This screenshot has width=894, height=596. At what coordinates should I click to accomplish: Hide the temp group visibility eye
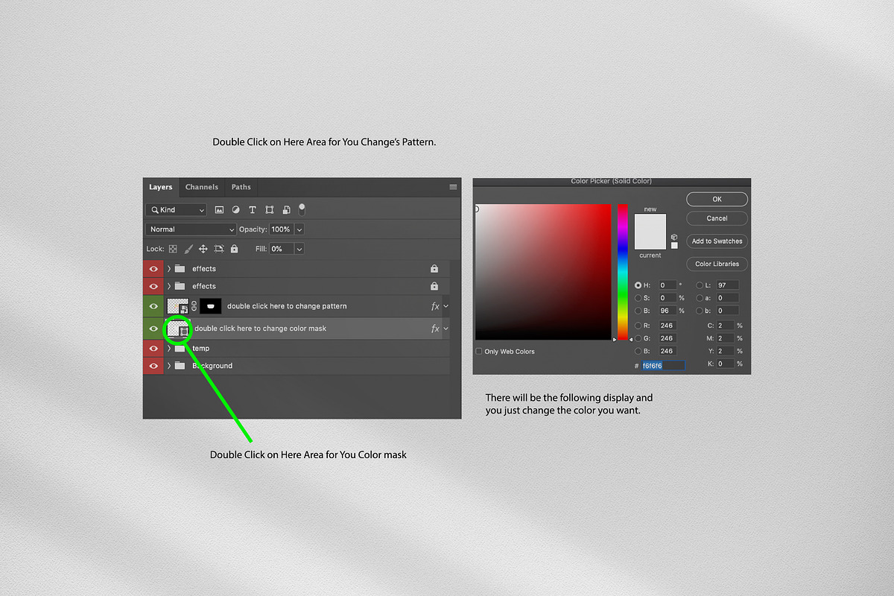153,349
